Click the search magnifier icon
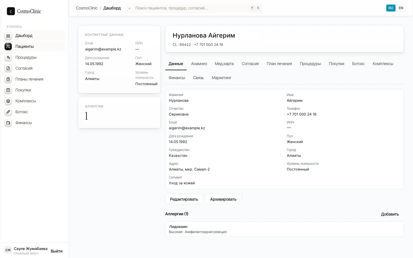The image size is (413, 258). [x=130, y=8]
